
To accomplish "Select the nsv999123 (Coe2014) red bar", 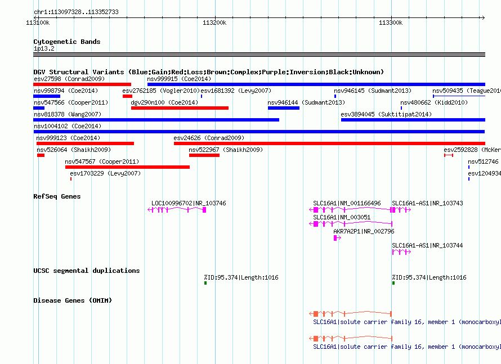I will click(x=86, y=143).
